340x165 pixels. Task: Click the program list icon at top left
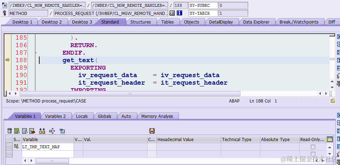5,5
